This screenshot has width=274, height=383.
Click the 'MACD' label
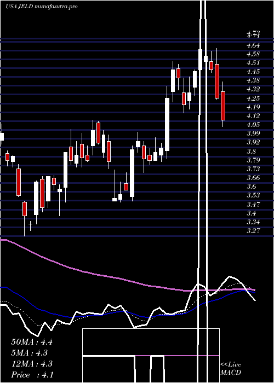(231, 373)
